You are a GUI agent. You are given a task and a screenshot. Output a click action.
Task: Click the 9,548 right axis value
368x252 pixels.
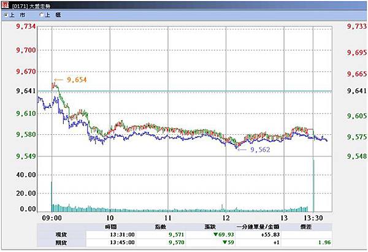[357, 156]
